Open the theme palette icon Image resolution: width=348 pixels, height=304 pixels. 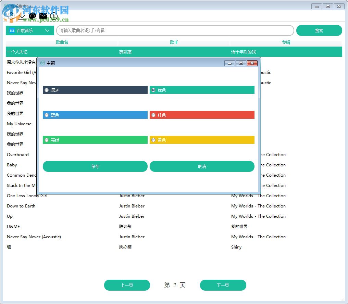pyautogui.click(x=33, y=16)
